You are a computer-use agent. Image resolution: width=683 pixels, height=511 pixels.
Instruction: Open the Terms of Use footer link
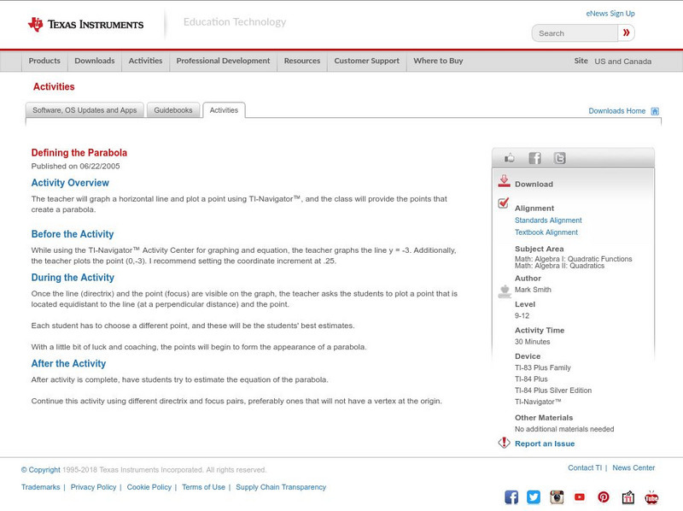click(x=203, y=487)
